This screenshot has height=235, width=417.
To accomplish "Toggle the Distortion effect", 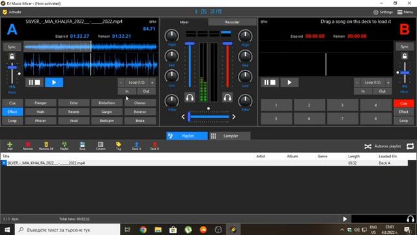I will point(107,103).
